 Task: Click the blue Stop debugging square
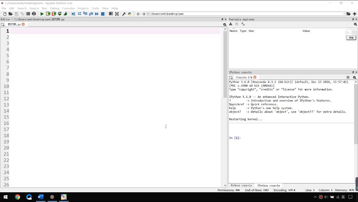point(103,14)
